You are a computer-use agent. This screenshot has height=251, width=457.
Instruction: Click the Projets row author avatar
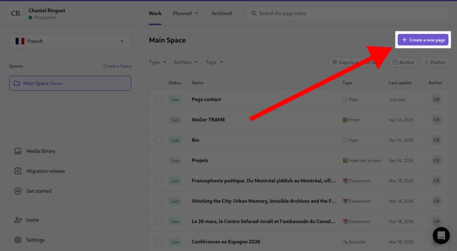click(436, 160)
